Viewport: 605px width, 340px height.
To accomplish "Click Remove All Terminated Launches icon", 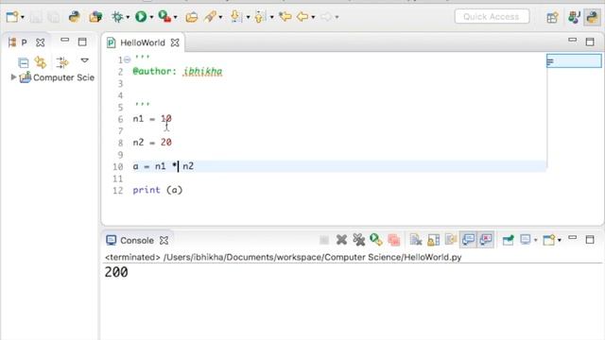I will (359, 240).
